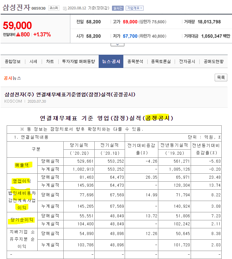
Task: Click the 전일 value 58,200
Action: click(93, 22)
